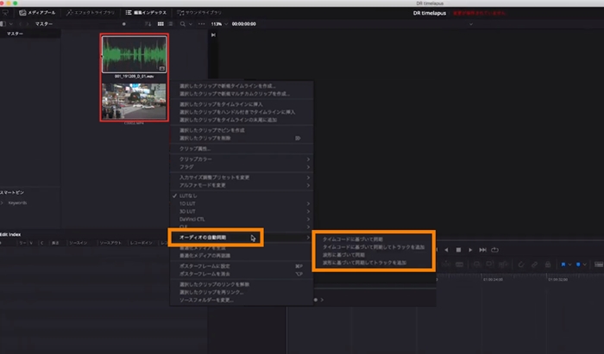Toggle timeline snapping magnet icon
604x354 pixels.
point(521,264)
